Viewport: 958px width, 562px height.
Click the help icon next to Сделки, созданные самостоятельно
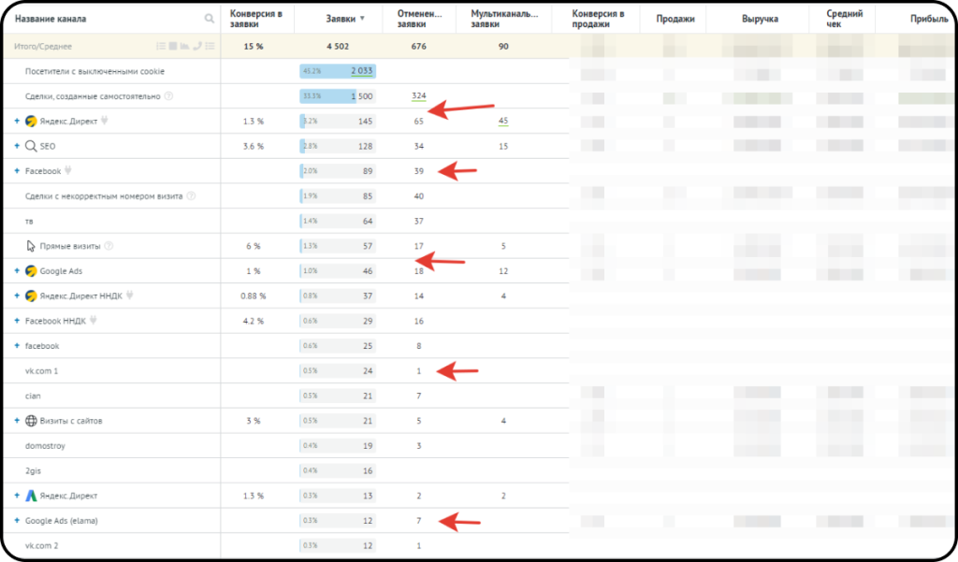(x=169, y=96)
